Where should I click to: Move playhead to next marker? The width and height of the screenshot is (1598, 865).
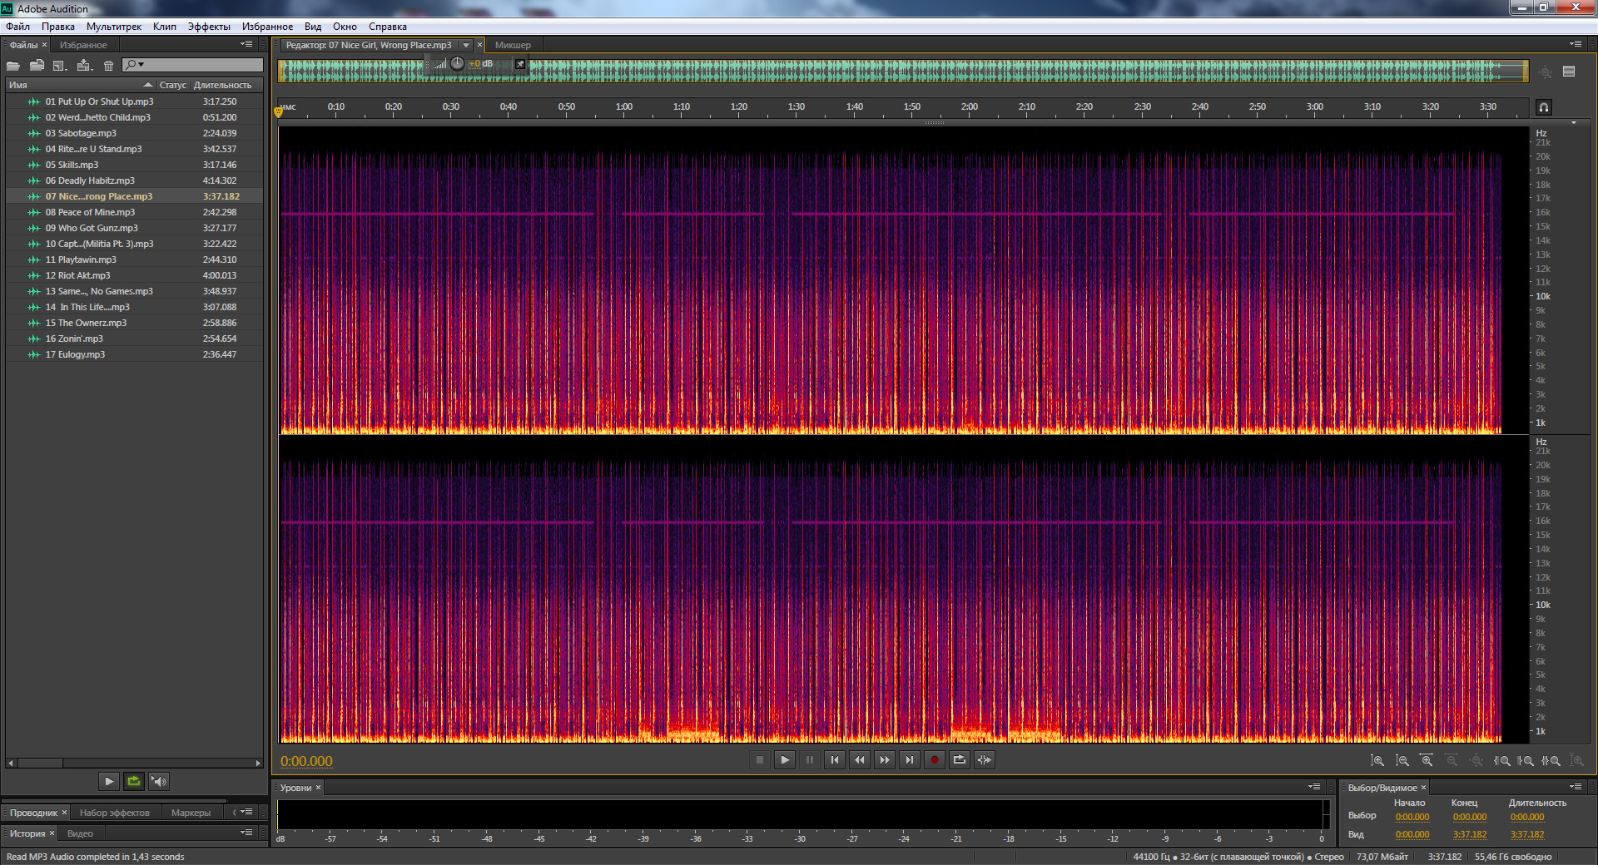[x=910, y=759]
